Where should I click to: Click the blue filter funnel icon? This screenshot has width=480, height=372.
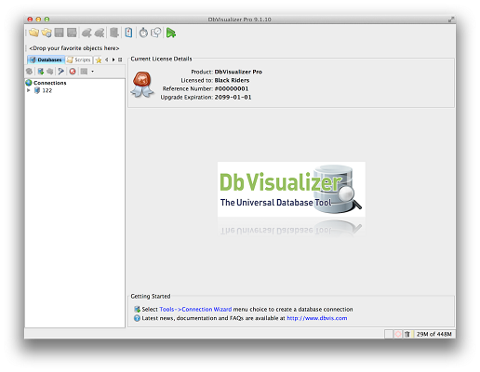[61, 72]
